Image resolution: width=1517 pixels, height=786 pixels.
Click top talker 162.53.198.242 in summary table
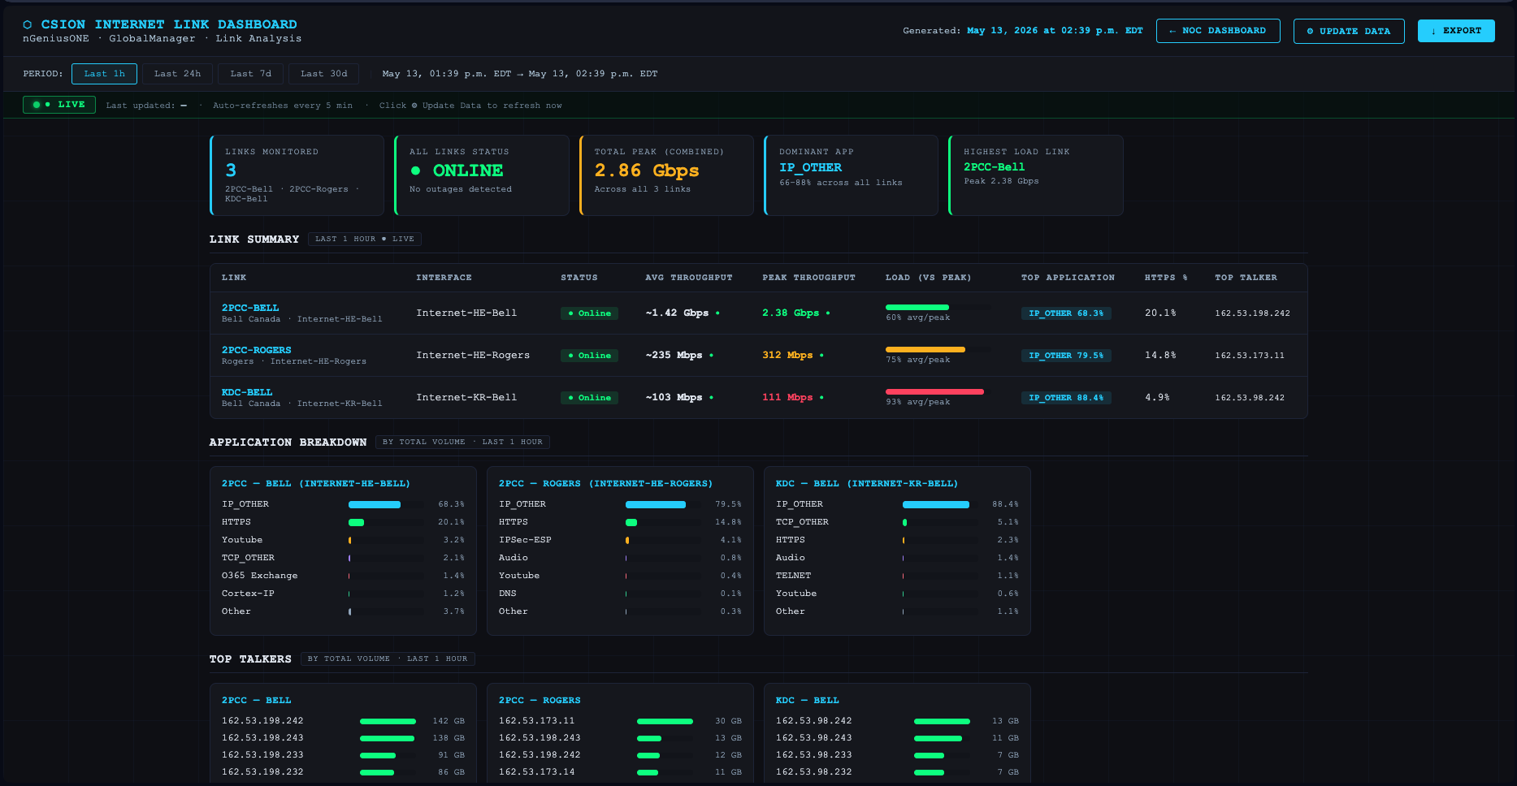[1252, 313]
